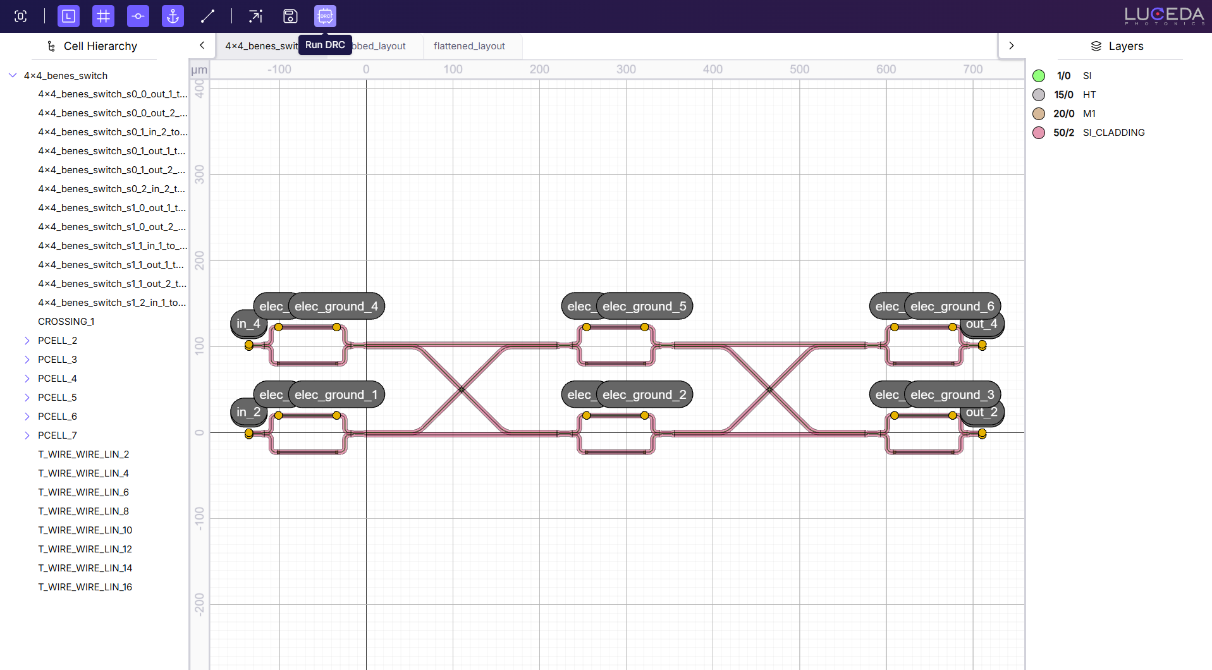This screenshot has height=670, width=1212.
Task: Toggle the ports display button
Action: coord(138,16)
